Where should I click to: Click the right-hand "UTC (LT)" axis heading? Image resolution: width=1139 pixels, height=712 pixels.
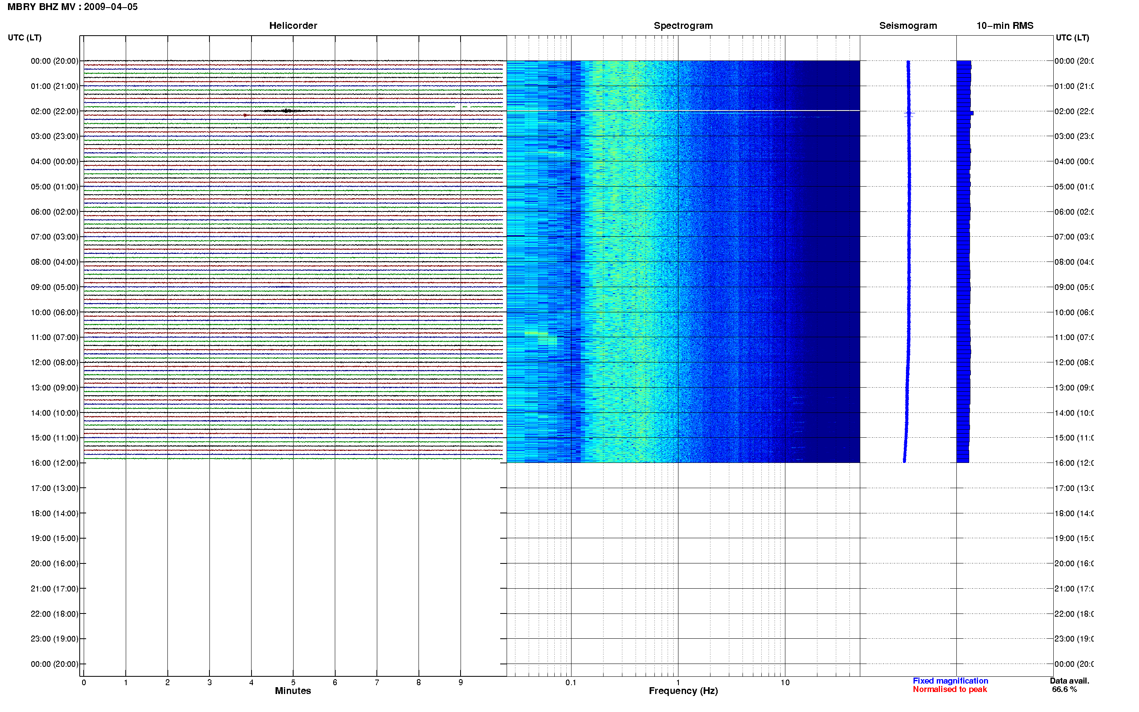[1072, 38]
